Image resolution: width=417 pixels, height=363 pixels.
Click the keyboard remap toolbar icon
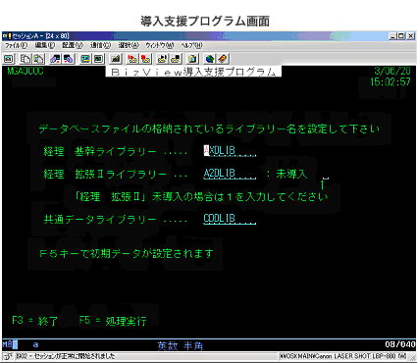[115, 59]
